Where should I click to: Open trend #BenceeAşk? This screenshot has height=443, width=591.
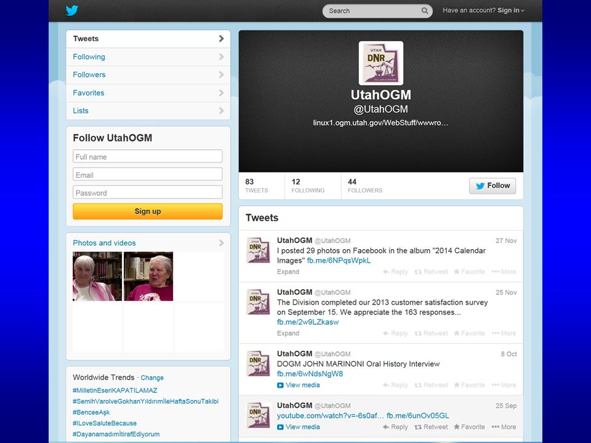(91, 412)
